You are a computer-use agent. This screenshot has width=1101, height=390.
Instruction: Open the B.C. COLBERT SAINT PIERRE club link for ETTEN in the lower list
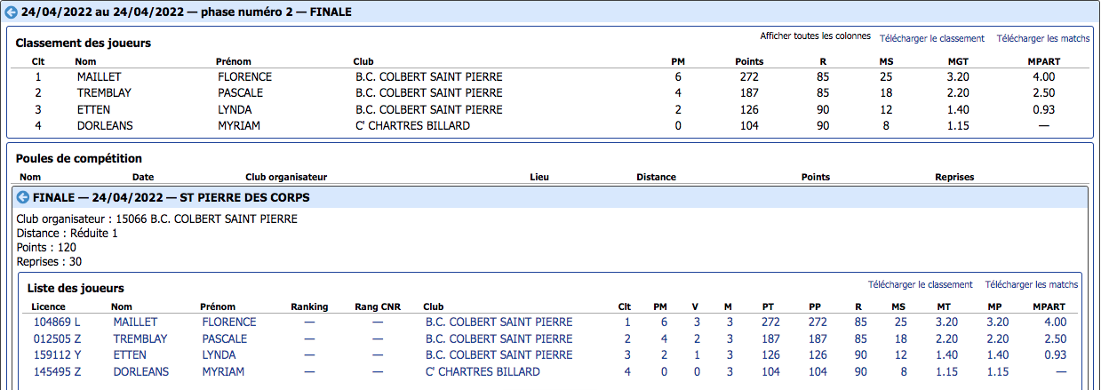click(x=499, y=355)
